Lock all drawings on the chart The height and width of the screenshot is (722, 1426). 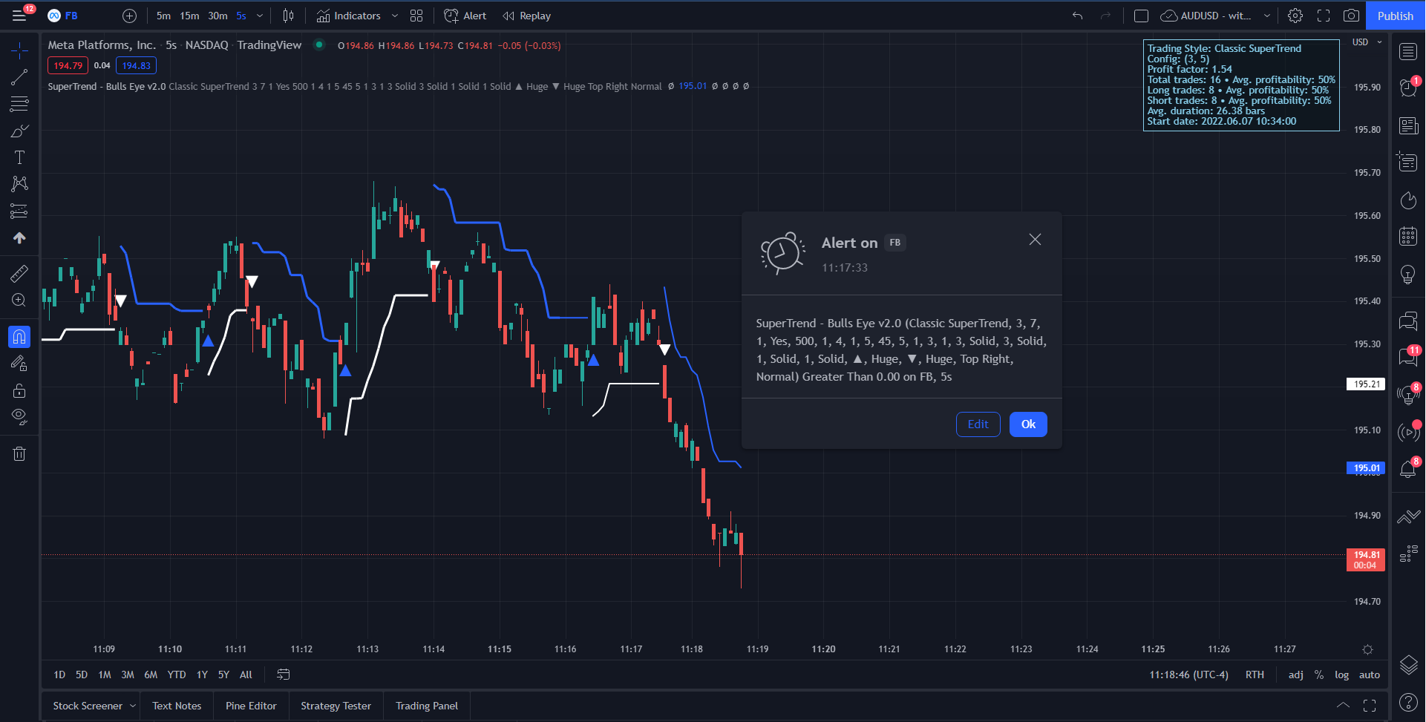pos(19,390)
